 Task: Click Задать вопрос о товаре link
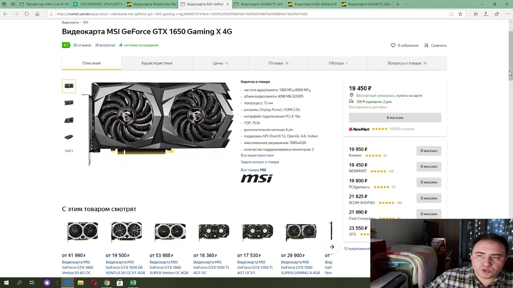point(260,162)
